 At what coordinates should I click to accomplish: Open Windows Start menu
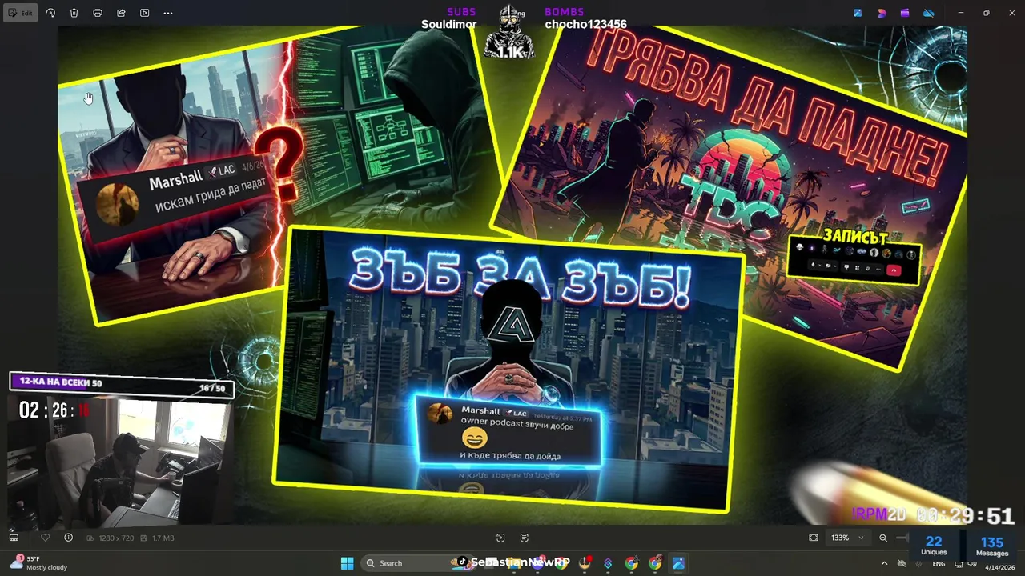[347, 563]
